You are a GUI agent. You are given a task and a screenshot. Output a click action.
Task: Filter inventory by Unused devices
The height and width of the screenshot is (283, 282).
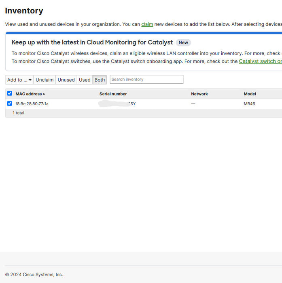pyautogui.click(x=66, y=80)
